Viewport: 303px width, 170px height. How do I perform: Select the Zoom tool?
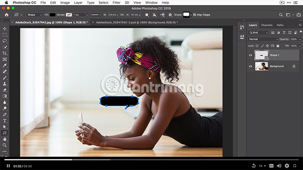tap(5, 145)
